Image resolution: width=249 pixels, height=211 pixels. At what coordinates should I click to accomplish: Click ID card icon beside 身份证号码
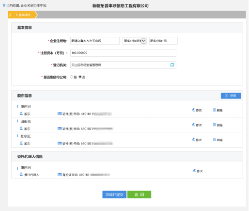point(60,175)
